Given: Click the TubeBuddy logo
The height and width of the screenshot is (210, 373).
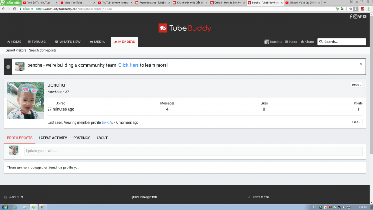Looking at the screenshot, I should [185, 28].
